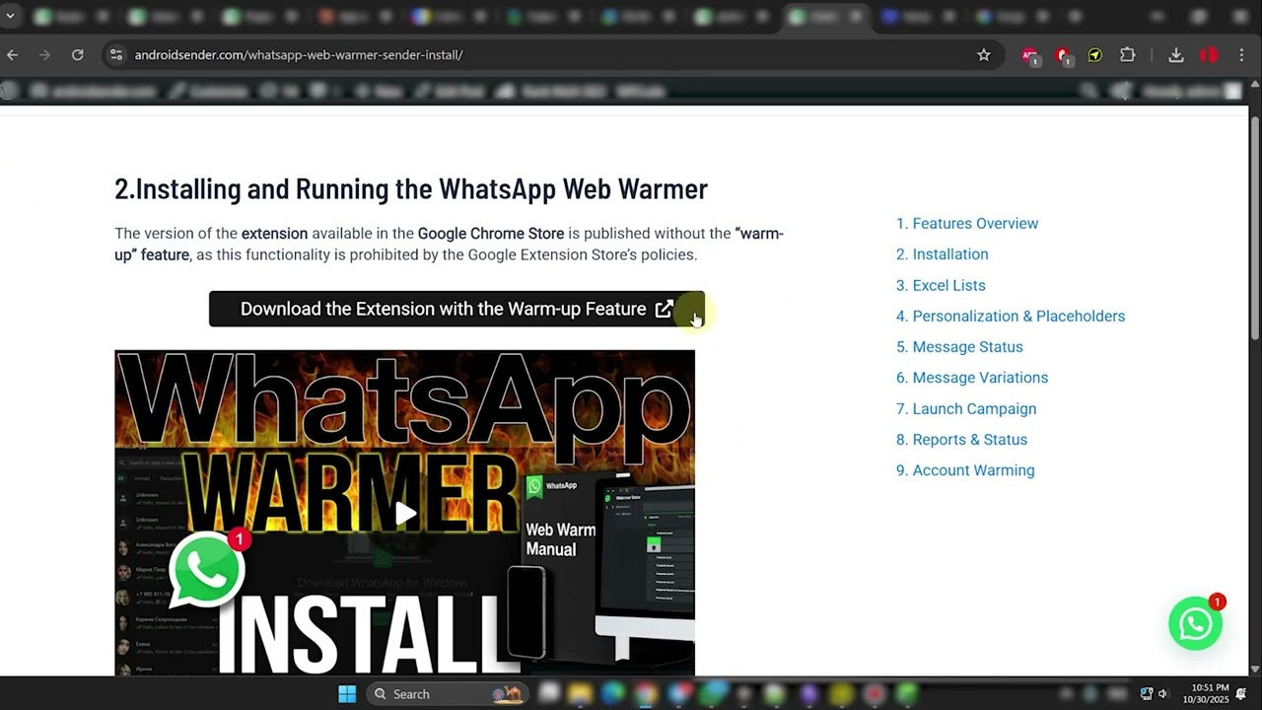Click the red profile icon beside Chrome menu
This screenshot has height=710, width=1262.
(x=1209, y=55)
